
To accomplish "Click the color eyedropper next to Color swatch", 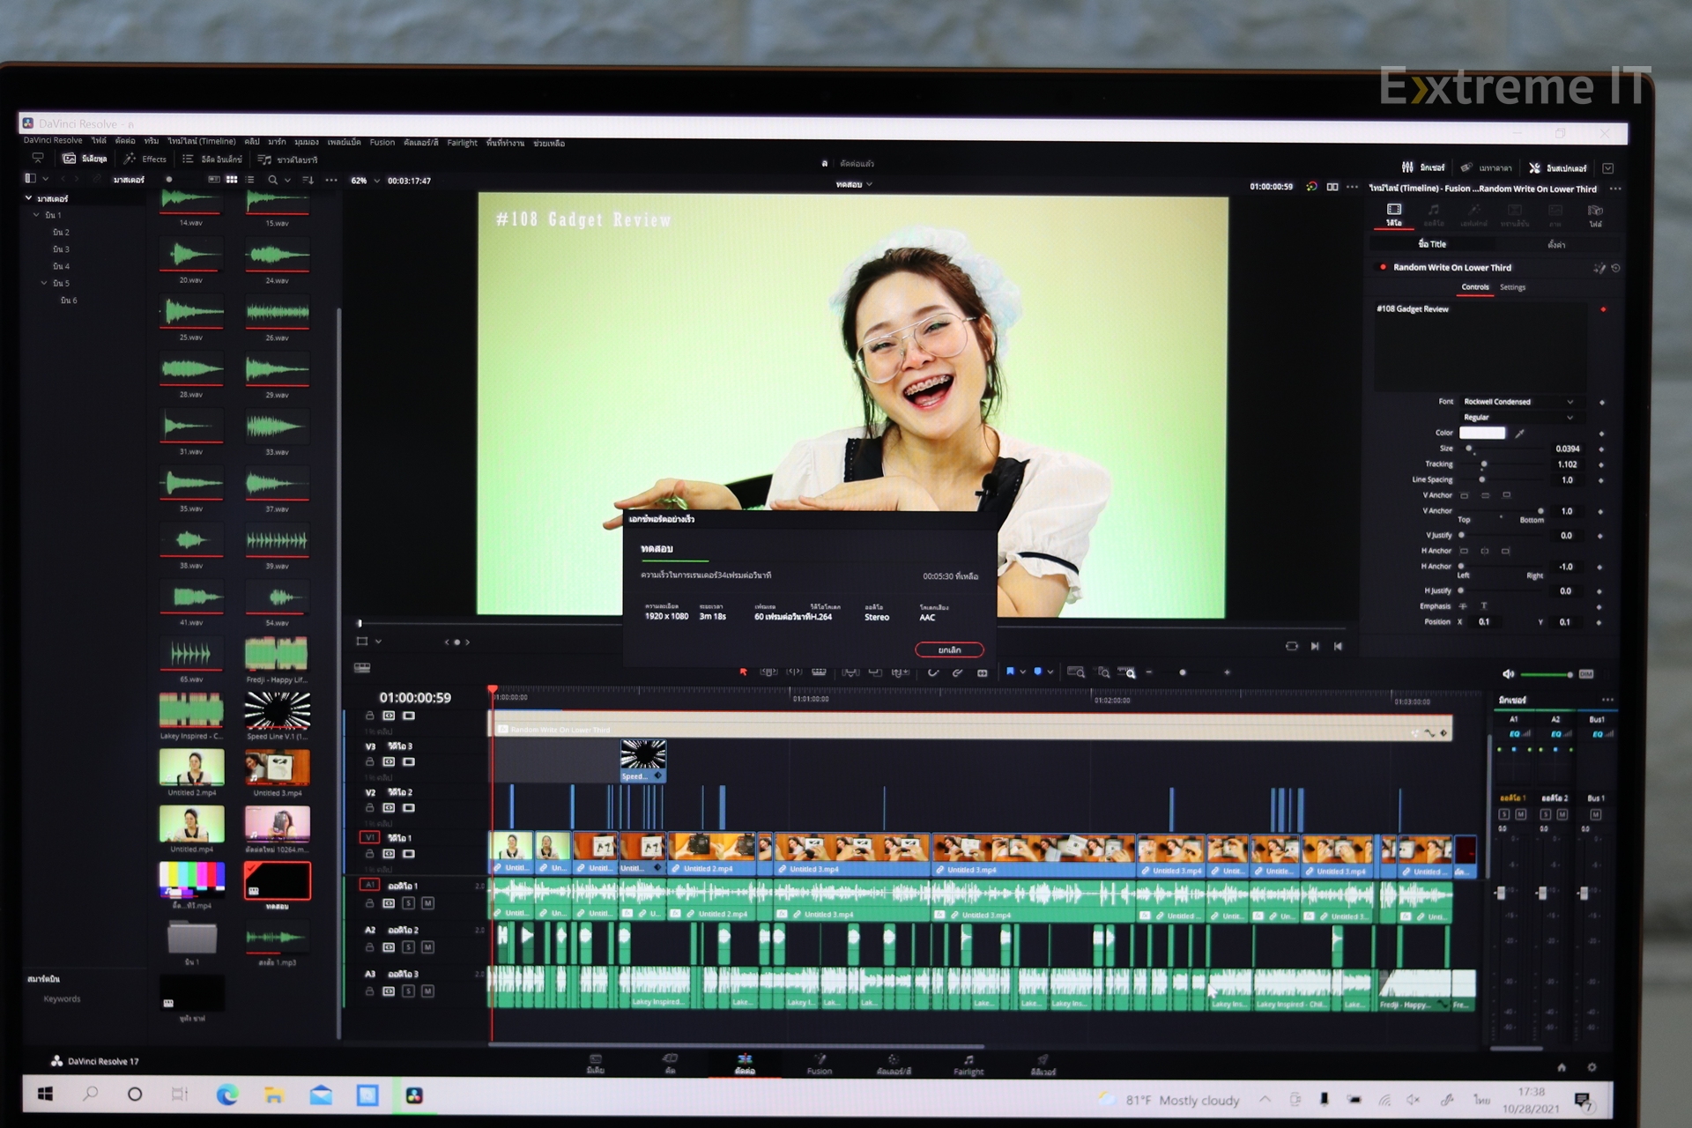I will (1519, 433).
